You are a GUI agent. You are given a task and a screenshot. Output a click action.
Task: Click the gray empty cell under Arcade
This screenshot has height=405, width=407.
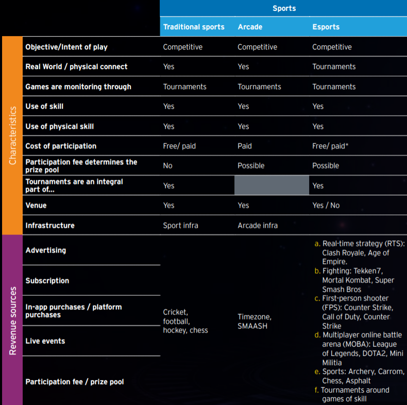(272, 185)
